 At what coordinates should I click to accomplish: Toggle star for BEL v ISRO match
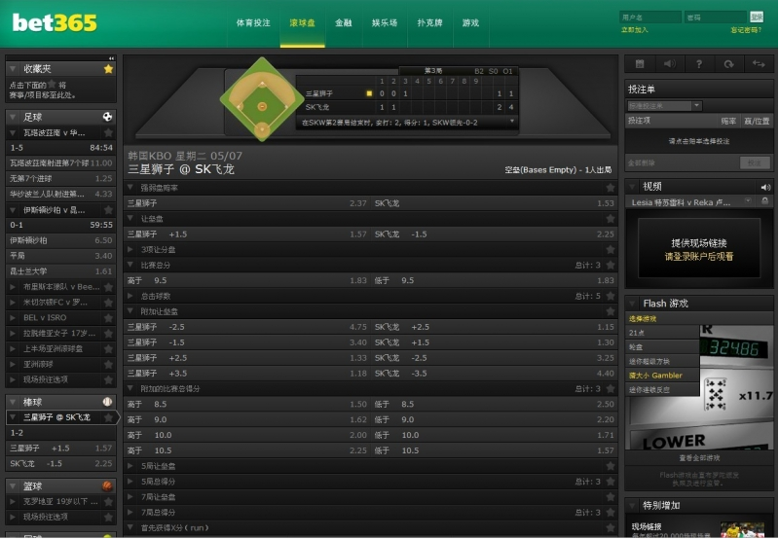coord(108,317)
